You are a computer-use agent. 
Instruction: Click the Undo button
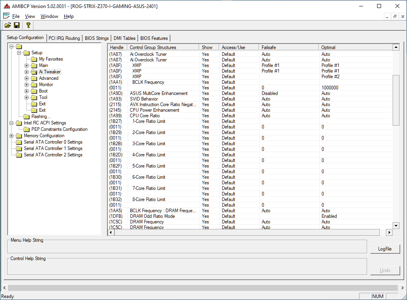(385, 270)
